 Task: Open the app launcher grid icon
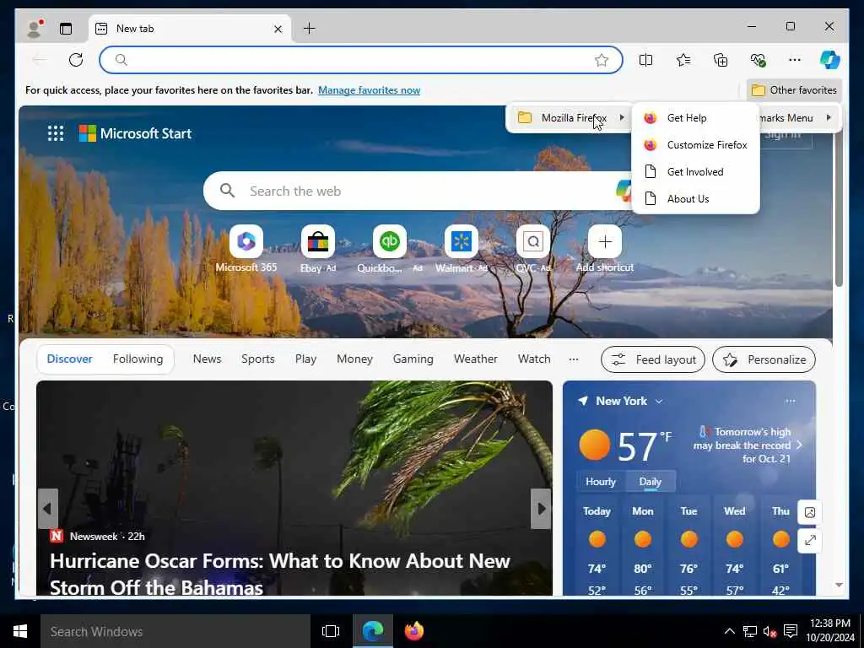tap(56, 133)
